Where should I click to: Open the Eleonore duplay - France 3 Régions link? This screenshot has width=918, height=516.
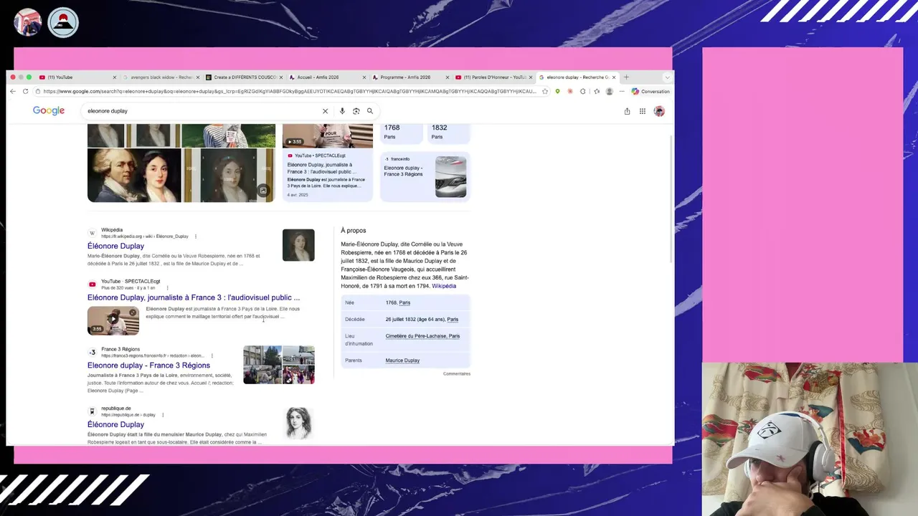pyautogui.click(x=148, y=365)
